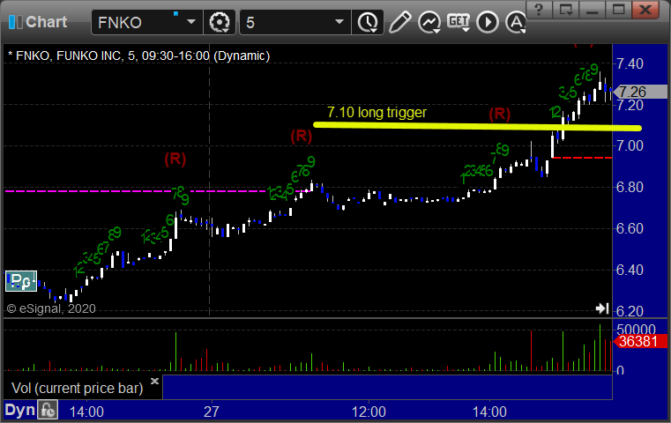This screenshot has height=423, width=671.
Task: Click the GET data download icon
Action: click(459, 22)
